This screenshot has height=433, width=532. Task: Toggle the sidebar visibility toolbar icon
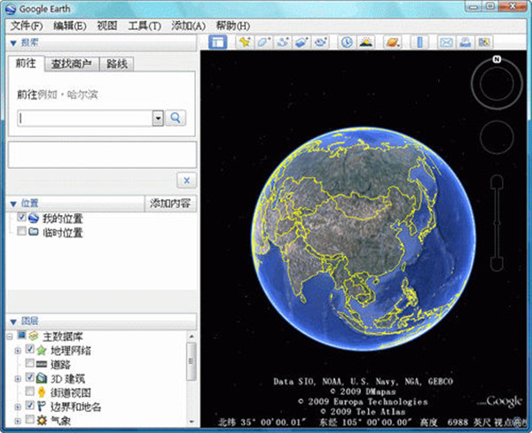click(x=218, y=42)
